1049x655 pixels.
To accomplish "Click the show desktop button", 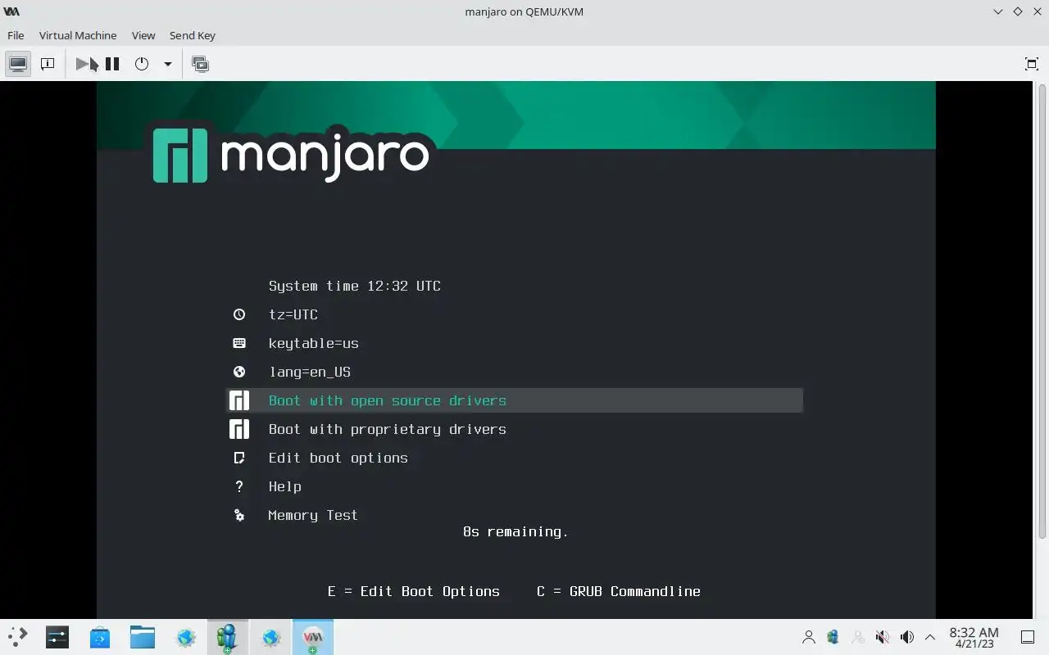I will point(1028,637).
